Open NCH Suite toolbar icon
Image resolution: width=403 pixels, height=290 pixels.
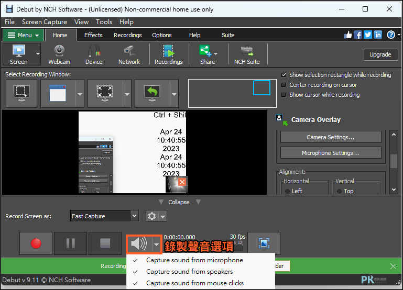tap(247, 54)
